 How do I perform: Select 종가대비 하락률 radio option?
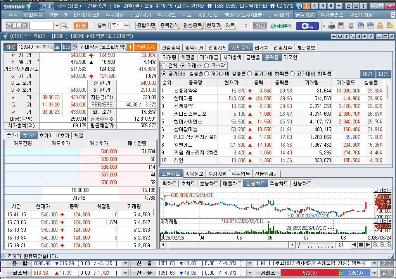pyautogui.click(x=249, y=74)
